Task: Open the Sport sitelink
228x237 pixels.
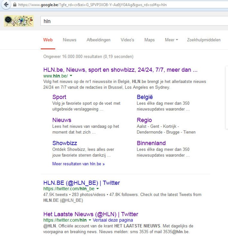Action: click(59, 97)
